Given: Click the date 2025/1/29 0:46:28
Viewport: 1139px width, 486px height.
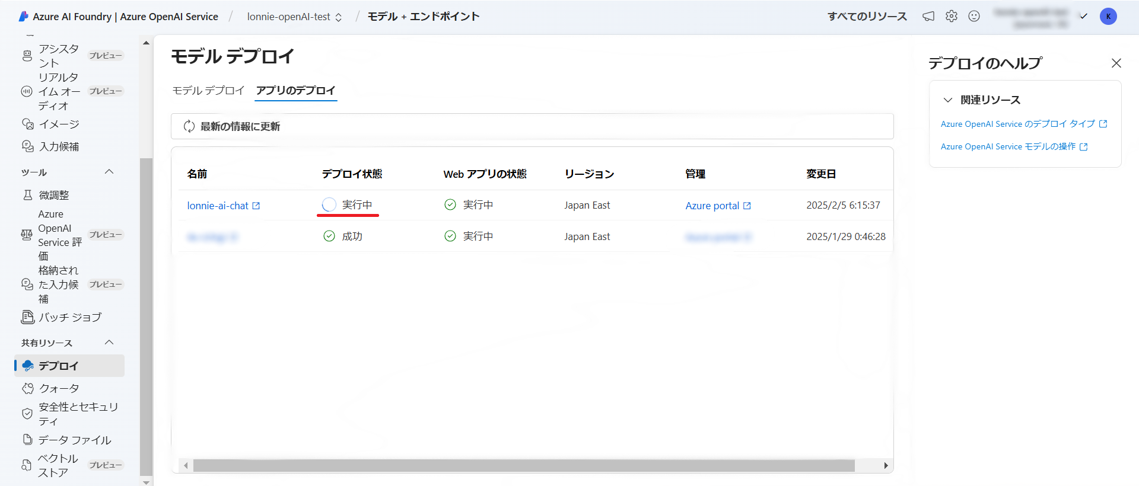Looking at the screenshot, I should [846, 236].
